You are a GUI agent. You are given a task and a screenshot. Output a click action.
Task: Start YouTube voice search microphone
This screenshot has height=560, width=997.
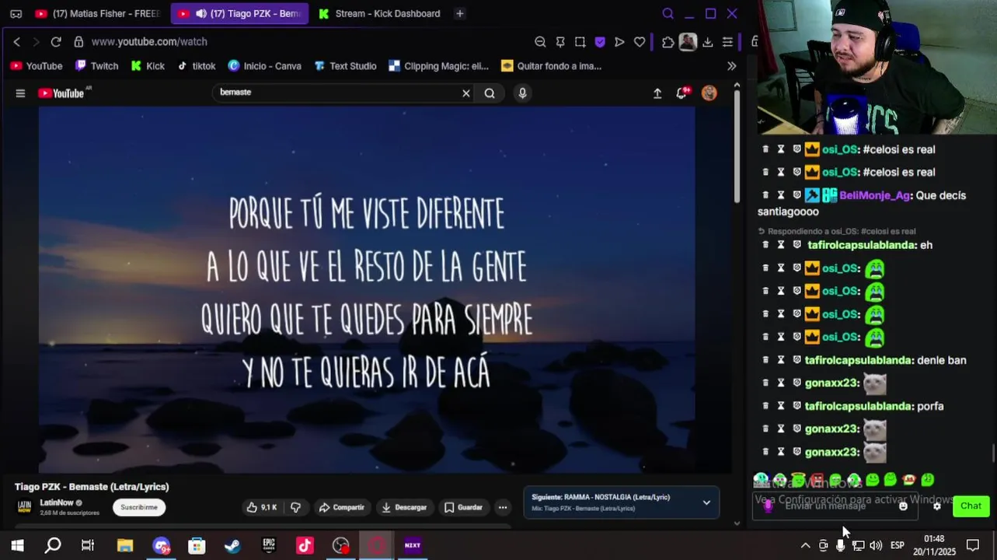pyautogui.click(x=522, y=93)
